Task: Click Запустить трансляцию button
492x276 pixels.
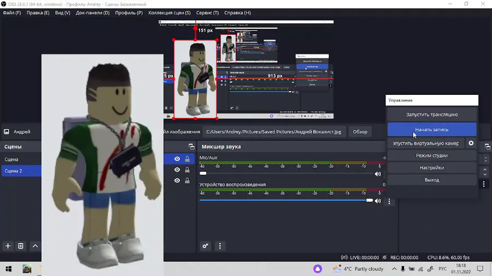Action: tap(432, 115)
